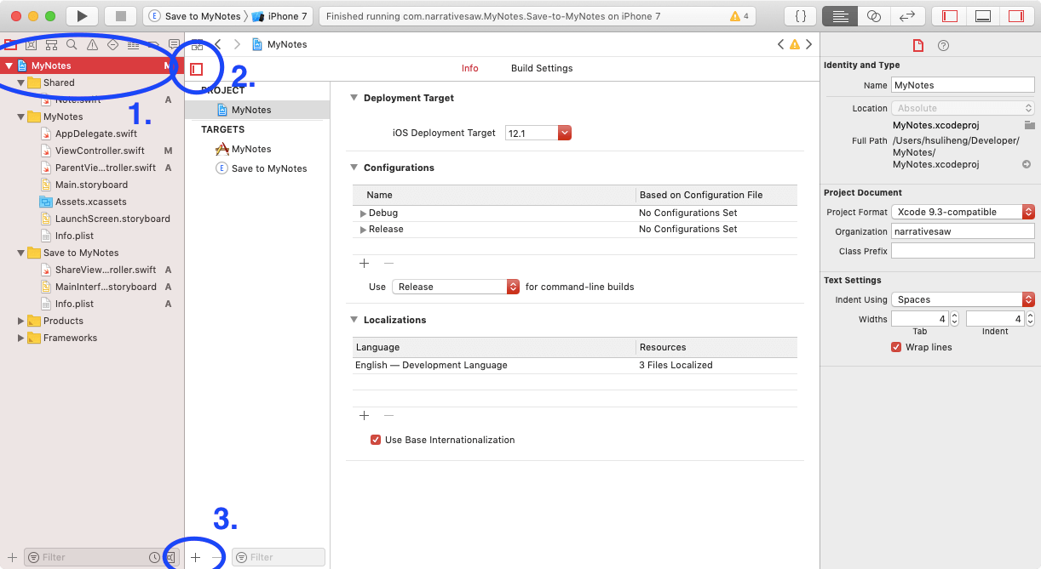1041x569 pixels.
Task: Expand the Frameworks folder
Action: pyautogui.click(x=21, y=338)
